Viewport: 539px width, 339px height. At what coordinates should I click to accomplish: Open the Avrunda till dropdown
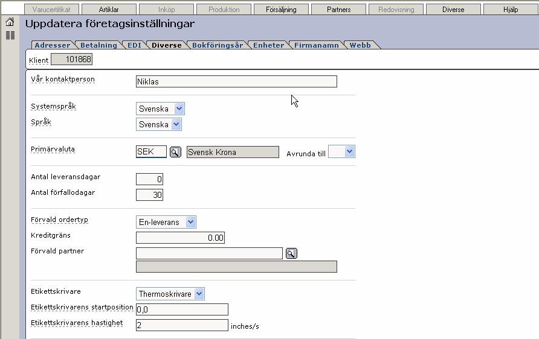[341, 151]
